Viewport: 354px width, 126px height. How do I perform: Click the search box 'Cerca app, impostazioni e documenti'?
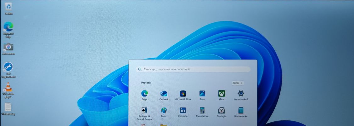(193, 69)
